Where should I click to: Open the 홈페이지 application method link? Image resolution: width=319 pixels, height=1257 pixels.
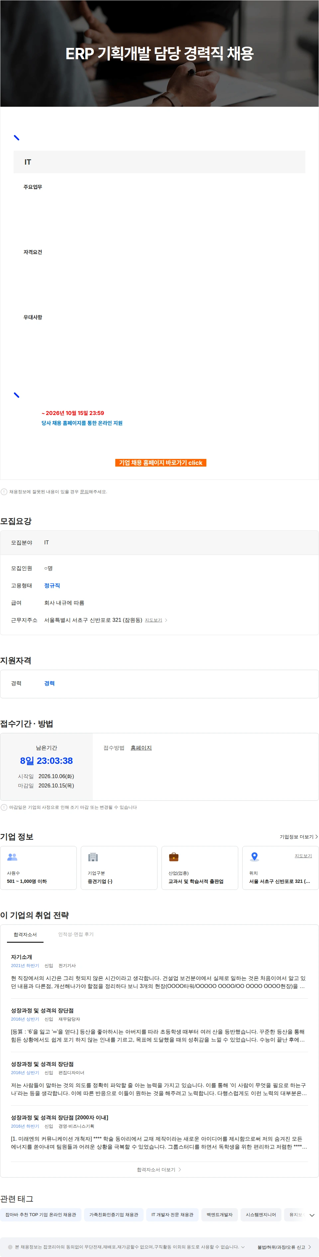141,748
